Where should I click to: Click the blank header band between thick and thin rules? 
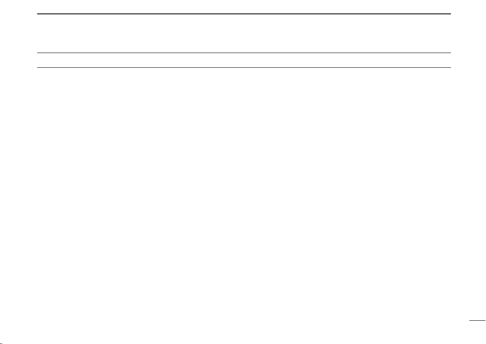tap(244, 33)
